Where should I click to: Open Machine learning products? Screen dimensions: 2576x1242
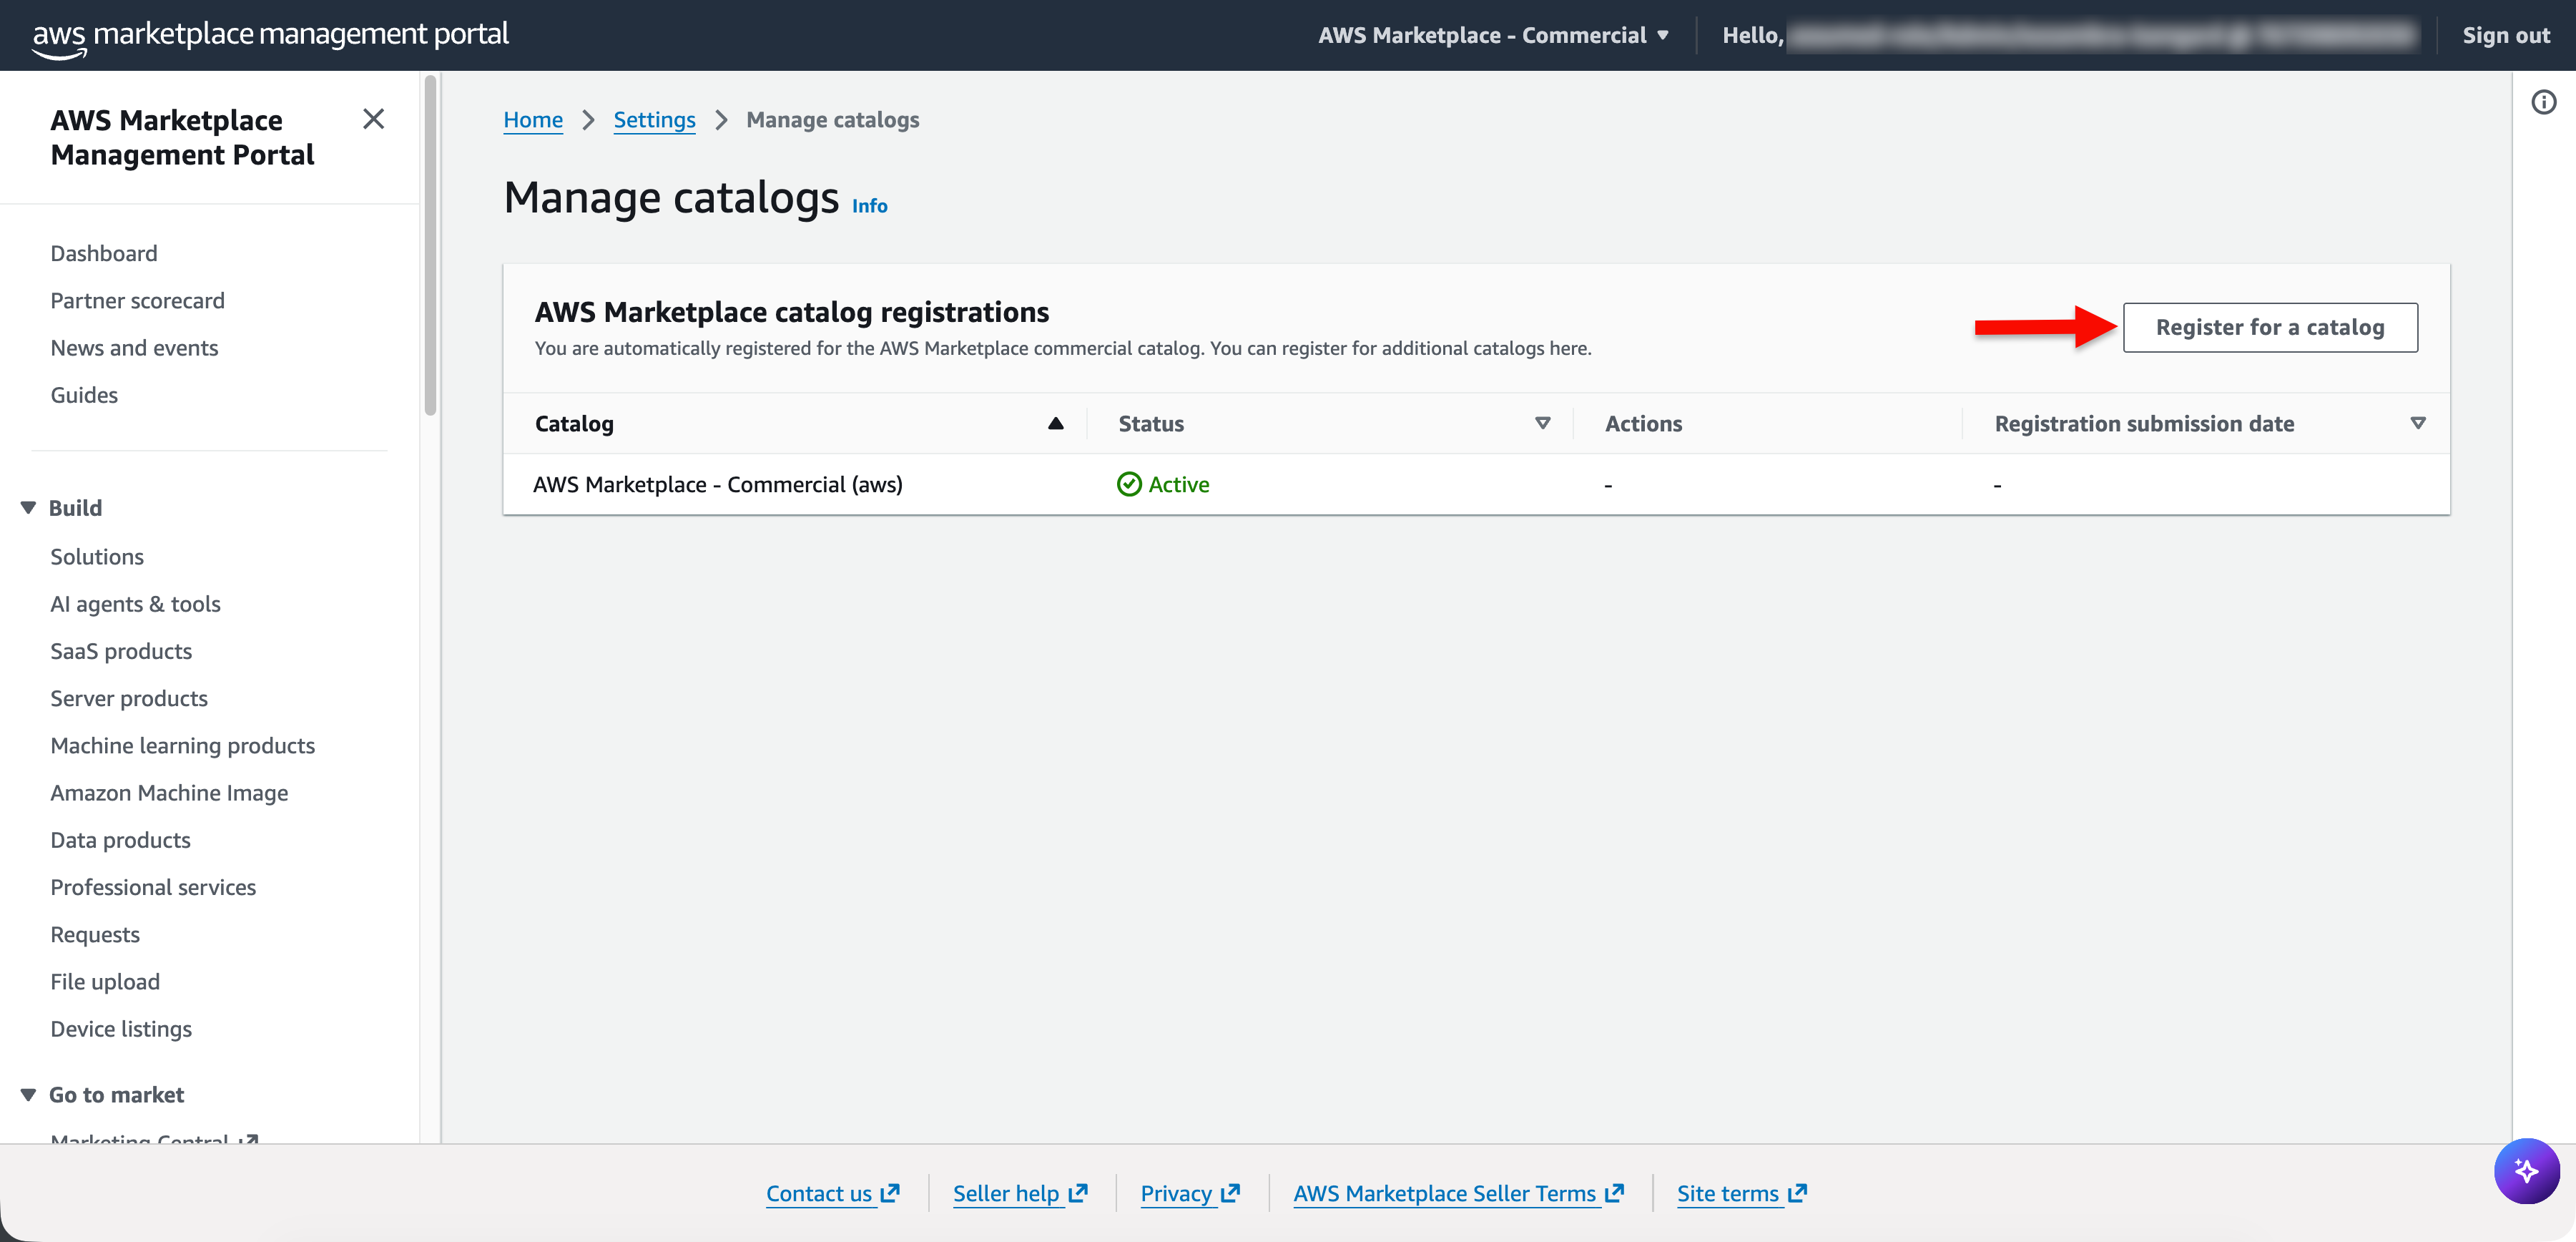182,746
